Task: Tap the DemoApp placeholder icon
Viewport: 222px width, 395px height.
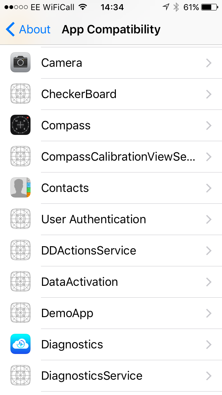Action: tap(20, 313)
